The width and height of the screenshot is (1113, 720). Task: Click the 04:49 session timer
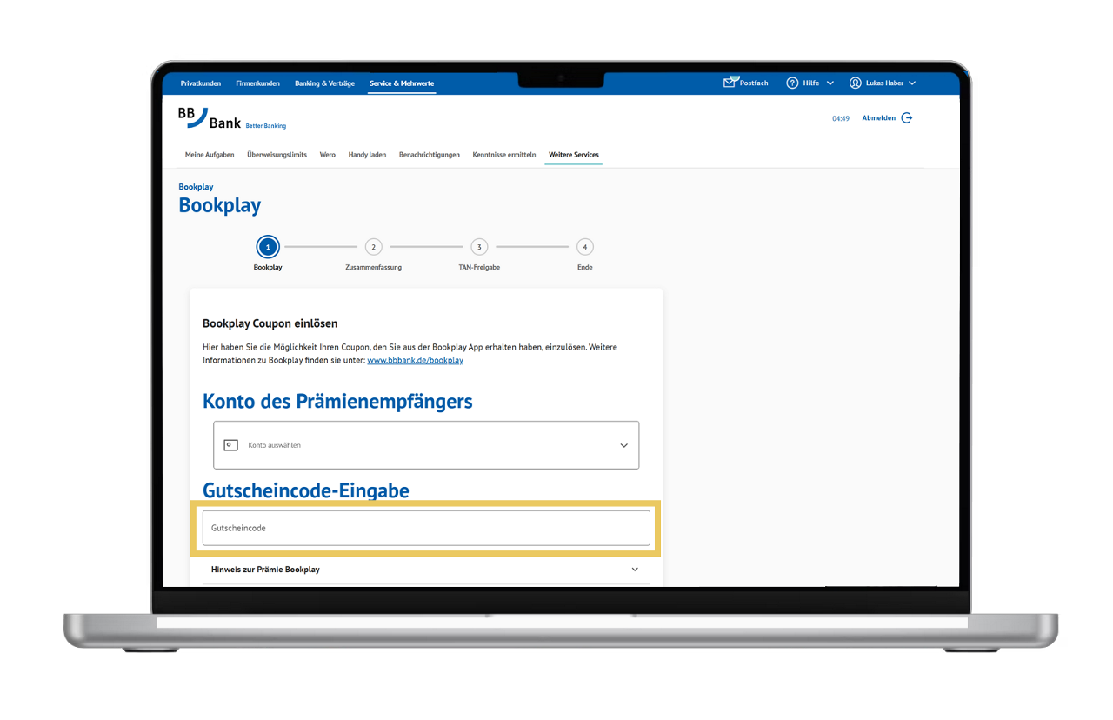tap(841, 118)
